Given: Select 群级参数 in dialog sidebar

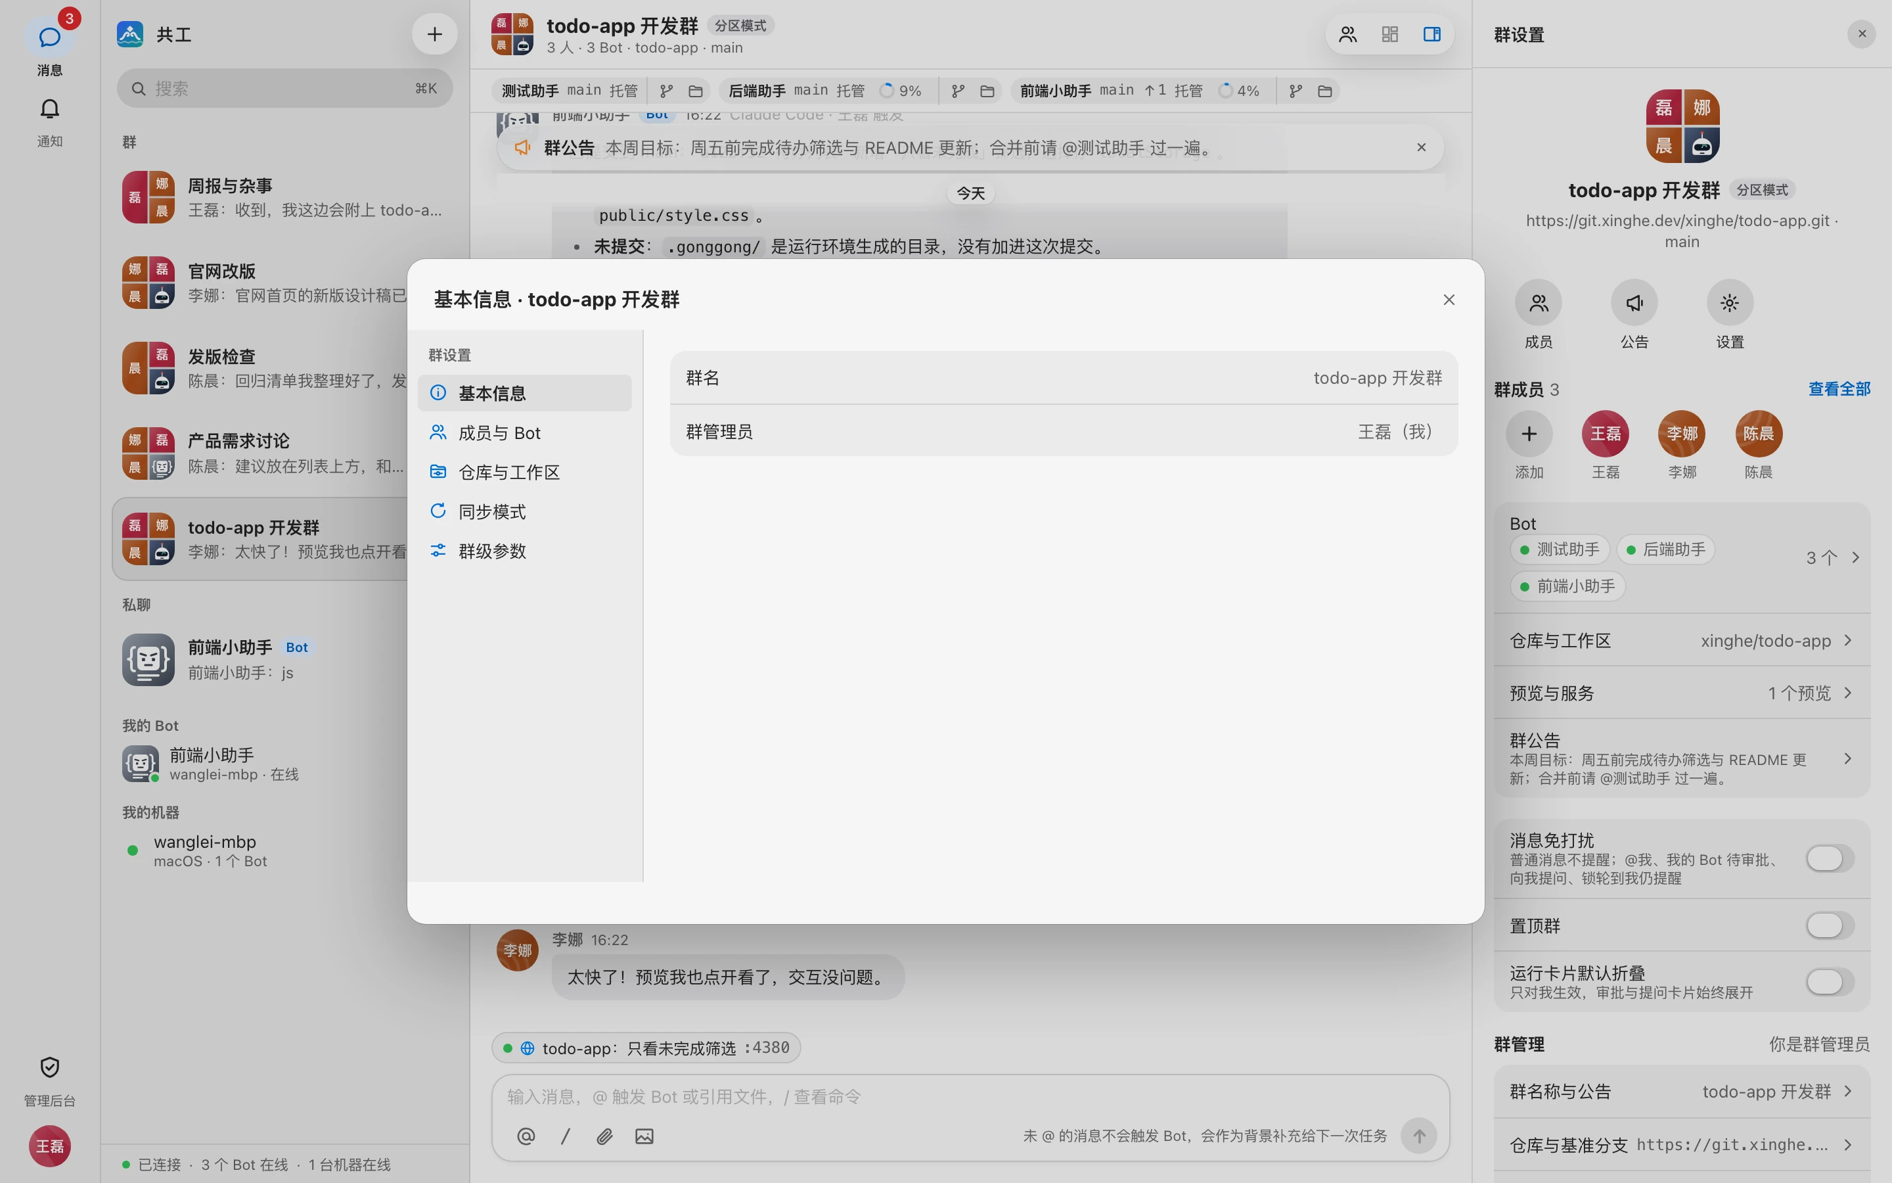Looking at the screenshot, I should tap(525, 551).
